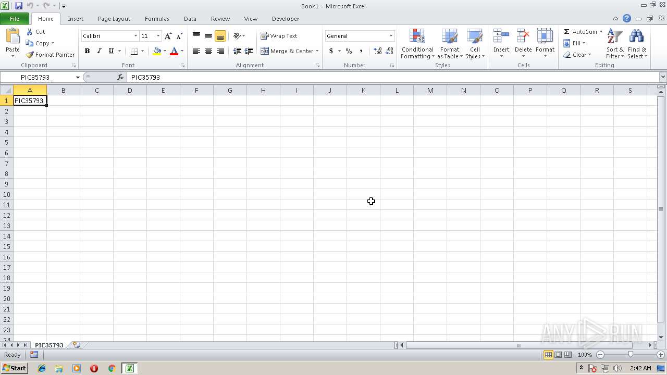Click the Insert Function fx icon
The height and width of the screenshot is (375, 667).
click(x=120, y=77)
